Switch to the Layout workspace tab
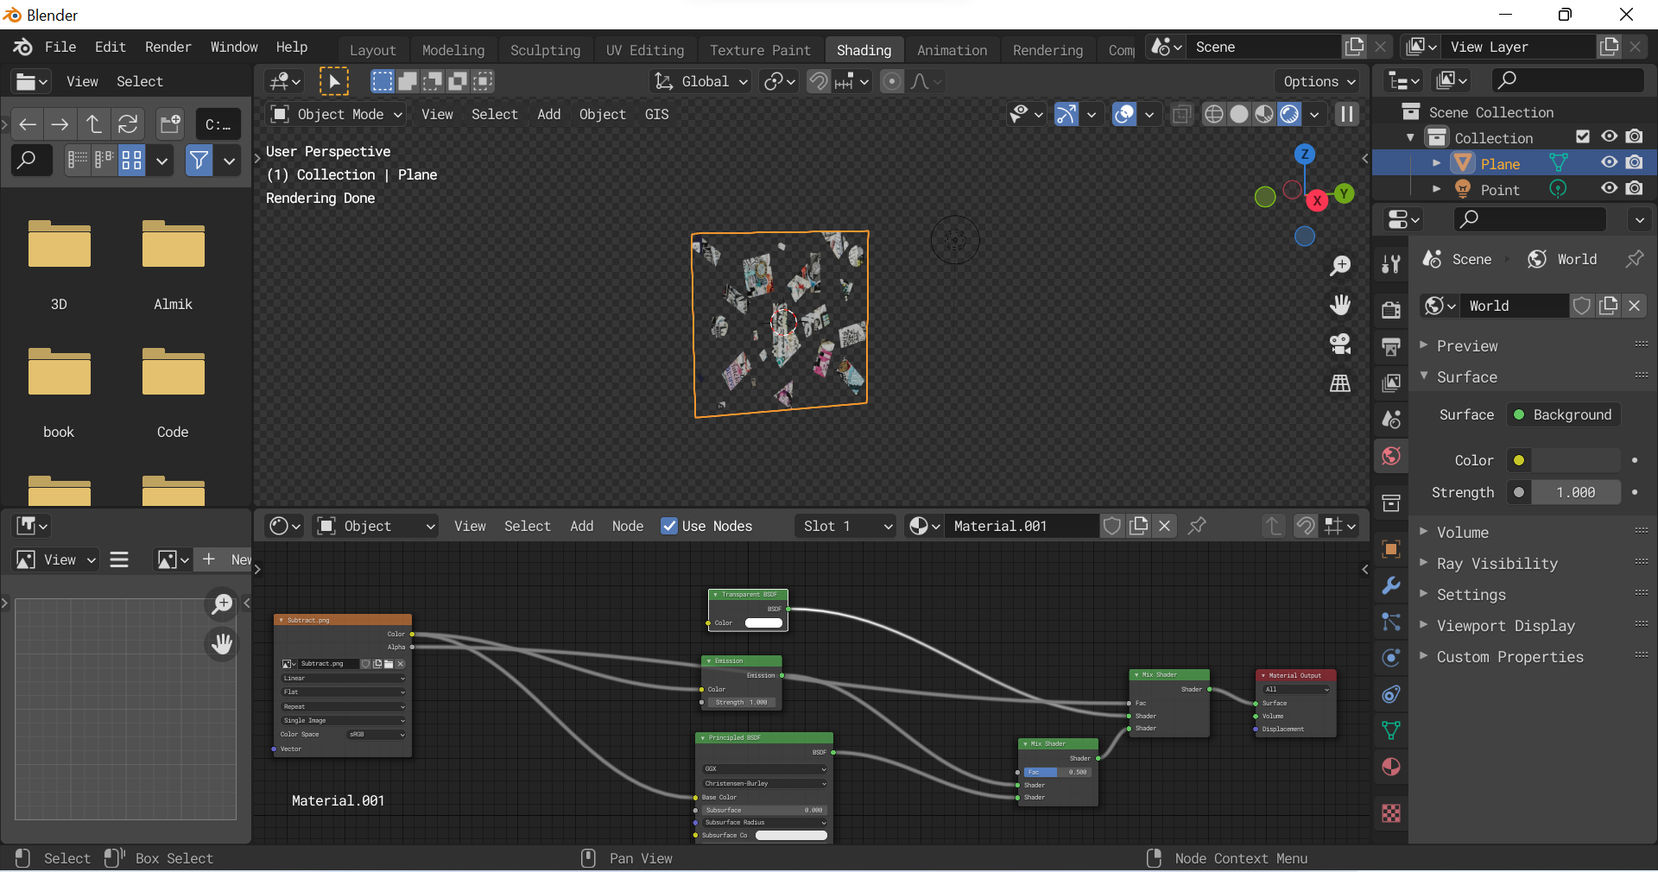Viewport: 1658px width, 872px height. click(372, 50)
